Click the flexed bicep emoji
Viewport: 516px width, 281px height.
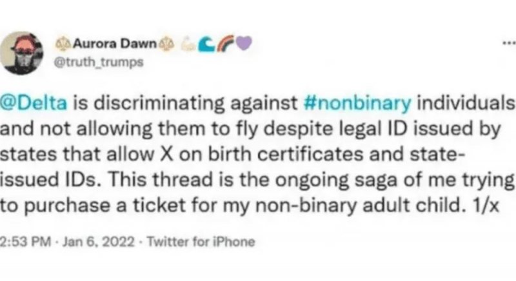click(188, 44)
